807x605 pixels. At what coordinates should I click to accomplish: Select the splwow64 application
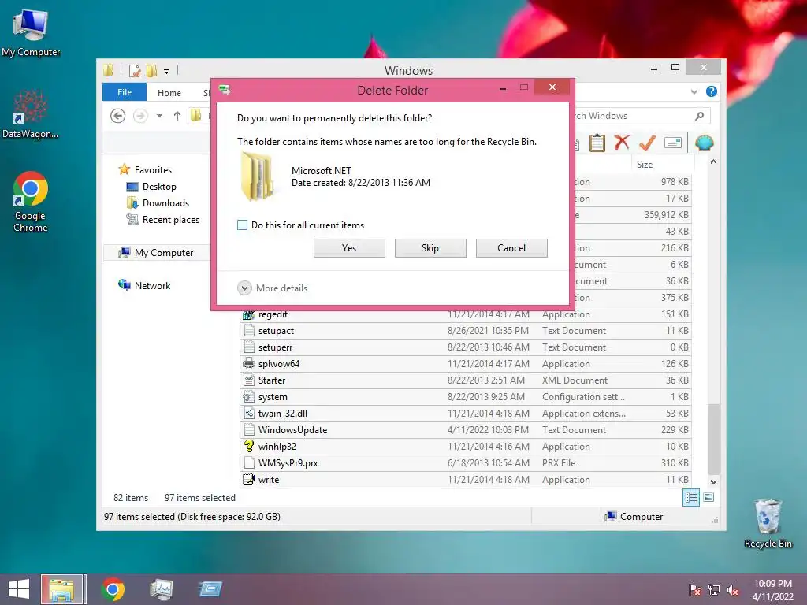point(466,364)
